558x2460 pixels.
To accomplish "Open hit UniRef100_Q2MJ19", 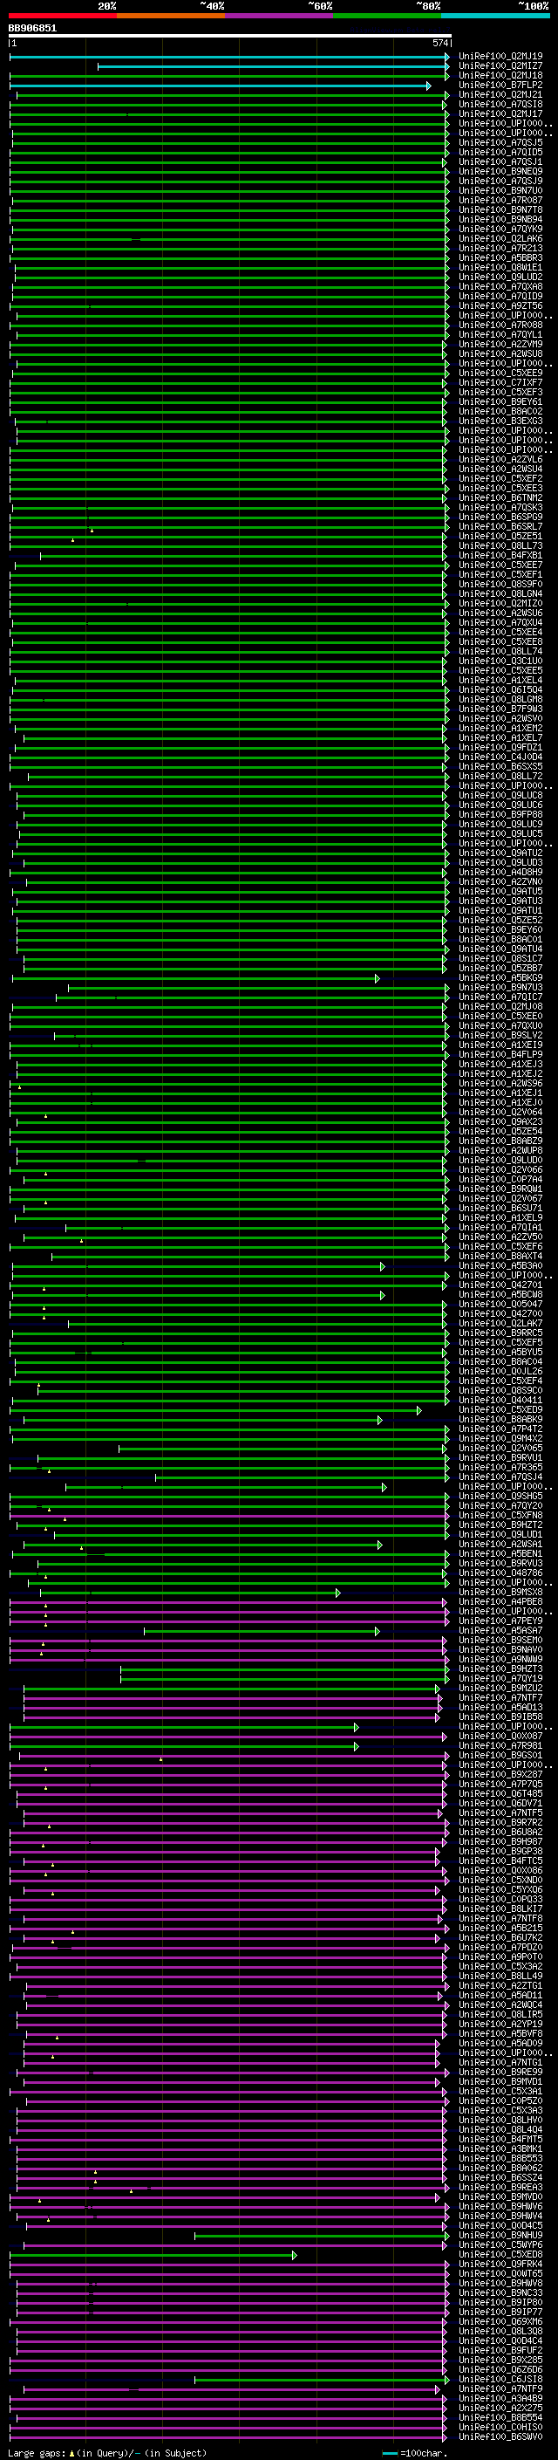I will pyautogui.click(x=500, y=57).
